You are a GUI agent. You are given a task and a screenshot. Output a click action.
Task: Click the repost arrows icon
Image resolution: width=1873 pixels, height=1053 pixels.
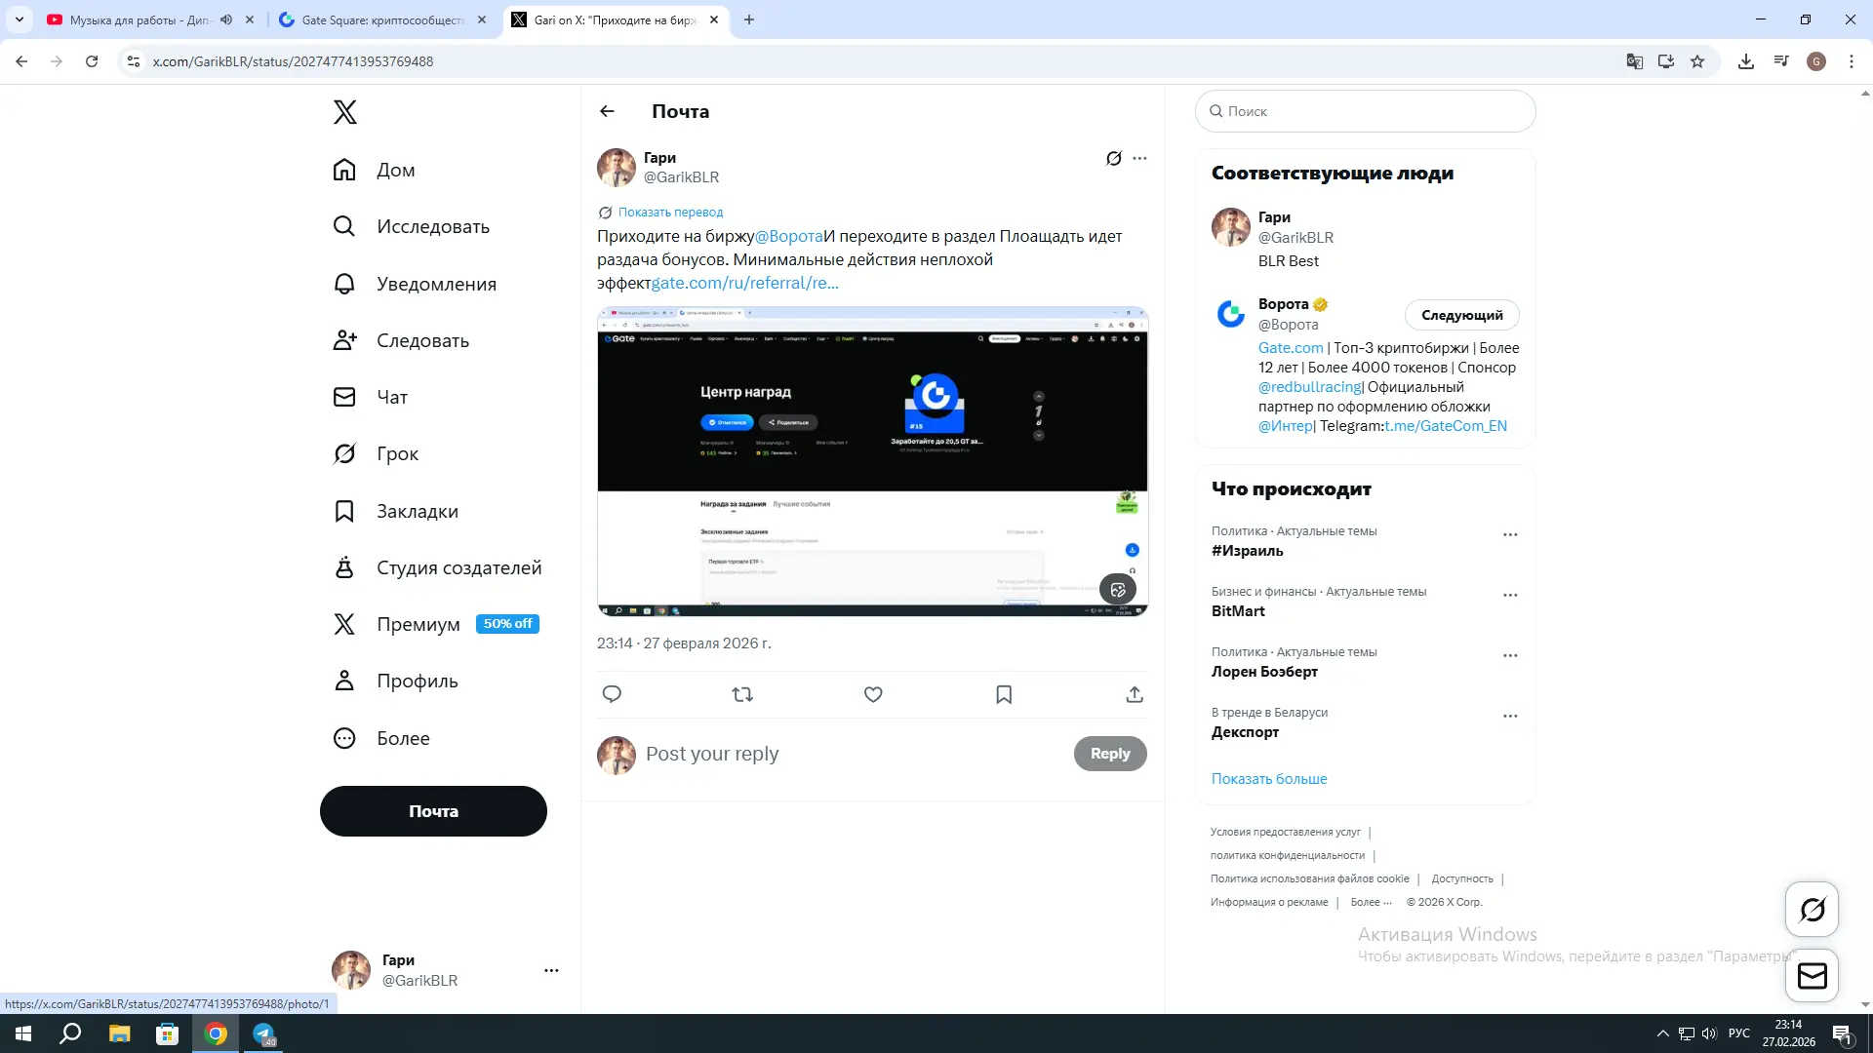(x=742, y=694)
